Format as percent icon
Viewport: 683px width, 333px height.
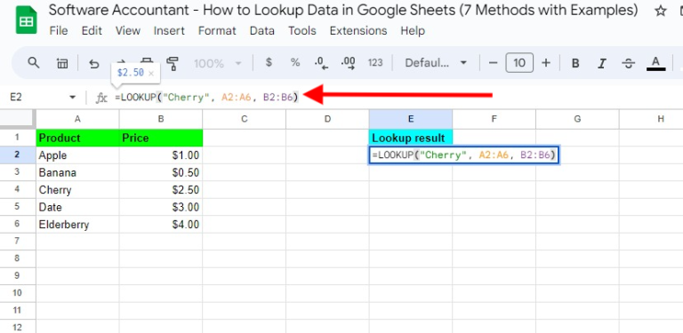[x=295, y=63]
